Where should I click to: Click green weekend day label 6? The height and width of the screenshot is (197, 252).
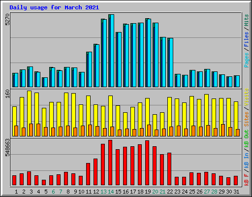(x=53, y=192)
